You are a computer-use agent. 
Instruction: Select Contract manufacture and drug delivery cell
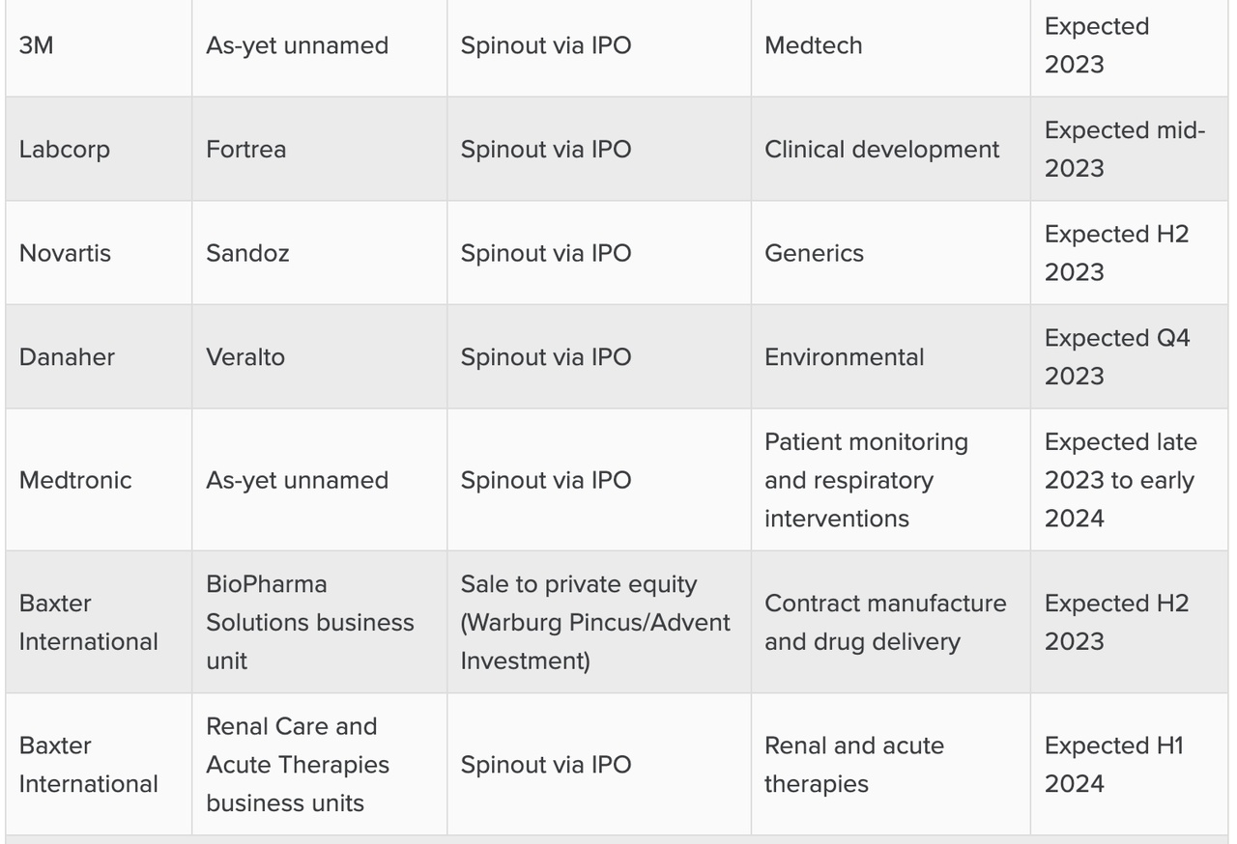click(884, 622)
